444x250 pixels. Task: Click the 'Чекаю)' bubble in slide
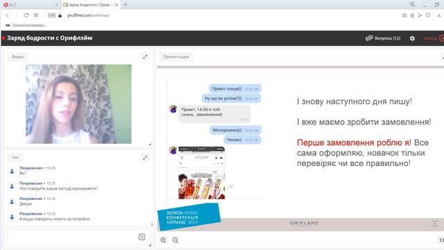[242, 140]
